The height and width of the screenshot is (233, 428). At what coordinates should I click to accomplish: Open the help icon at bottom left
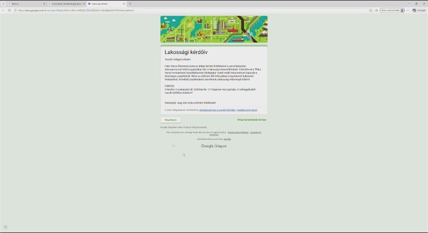point(6,227)
